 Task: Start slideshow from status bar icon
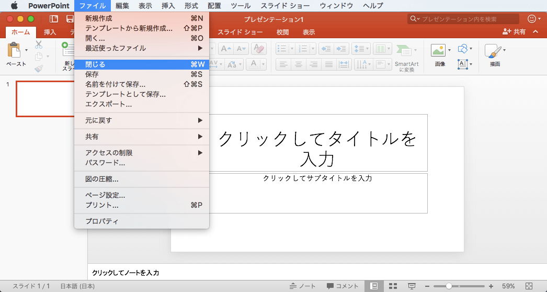[x=412, y=286]
